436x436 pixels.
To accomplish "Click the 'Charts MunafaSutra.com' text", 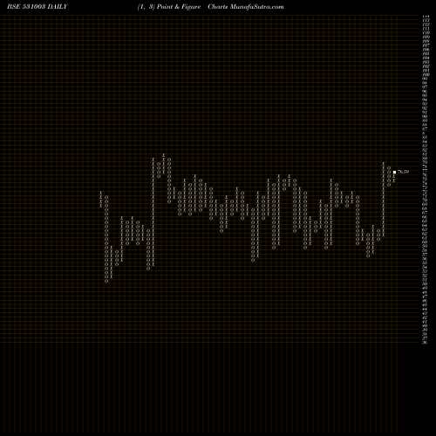I will (x=246, y=7).
